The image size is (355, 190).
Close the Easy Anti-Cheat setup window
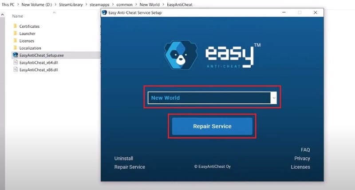pyautogui.click(x=316, y=12)
